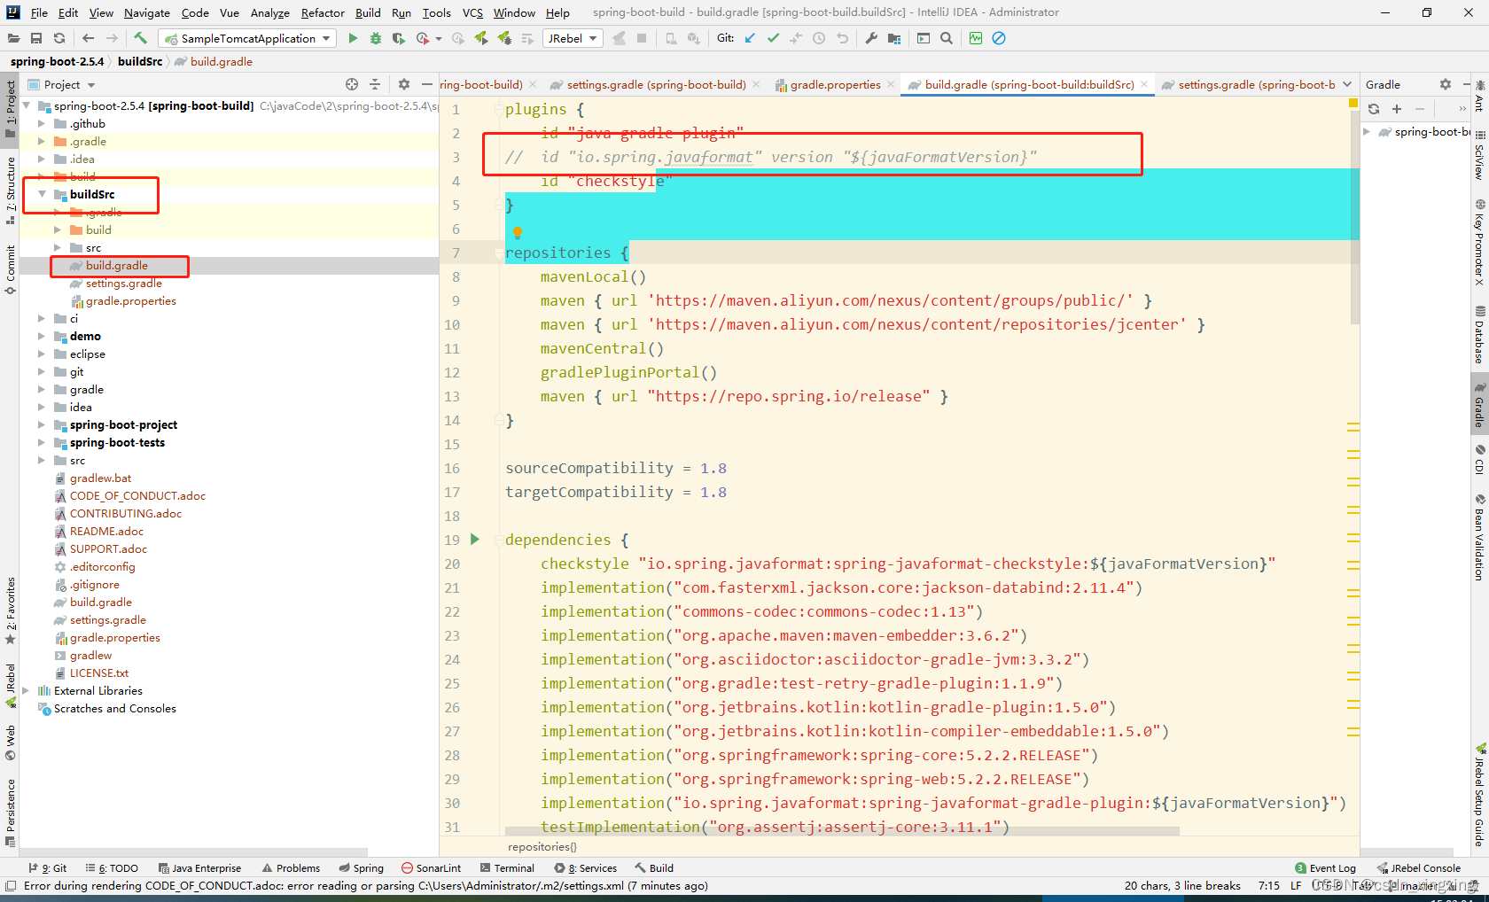The width and height of the screenshot is (1489, 902).
Task: Click the Open file toolbar icon
Action: pos(13,38)
